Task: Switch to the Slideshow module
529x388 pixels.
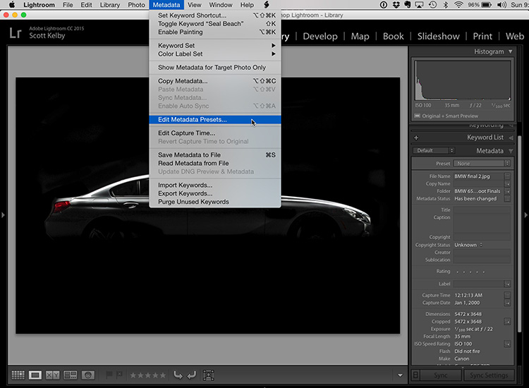Action: pos(438,36)
